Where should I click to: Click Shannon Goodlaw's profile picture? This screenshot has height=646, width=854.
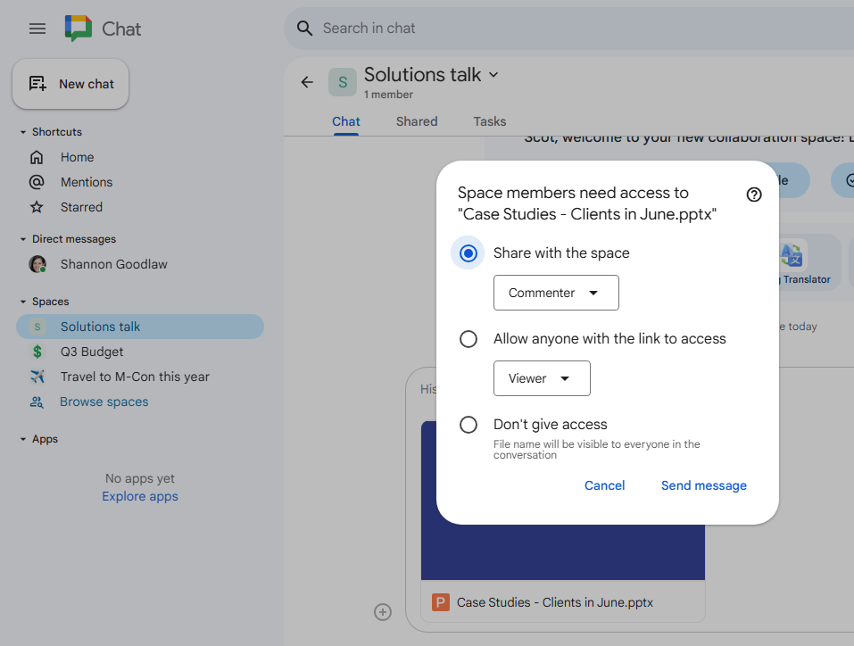[37, 264]
